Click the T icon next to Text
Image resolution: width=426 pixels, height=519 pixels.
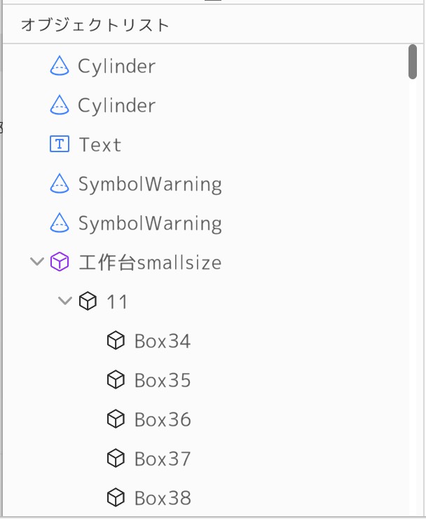tap(60, 144)
